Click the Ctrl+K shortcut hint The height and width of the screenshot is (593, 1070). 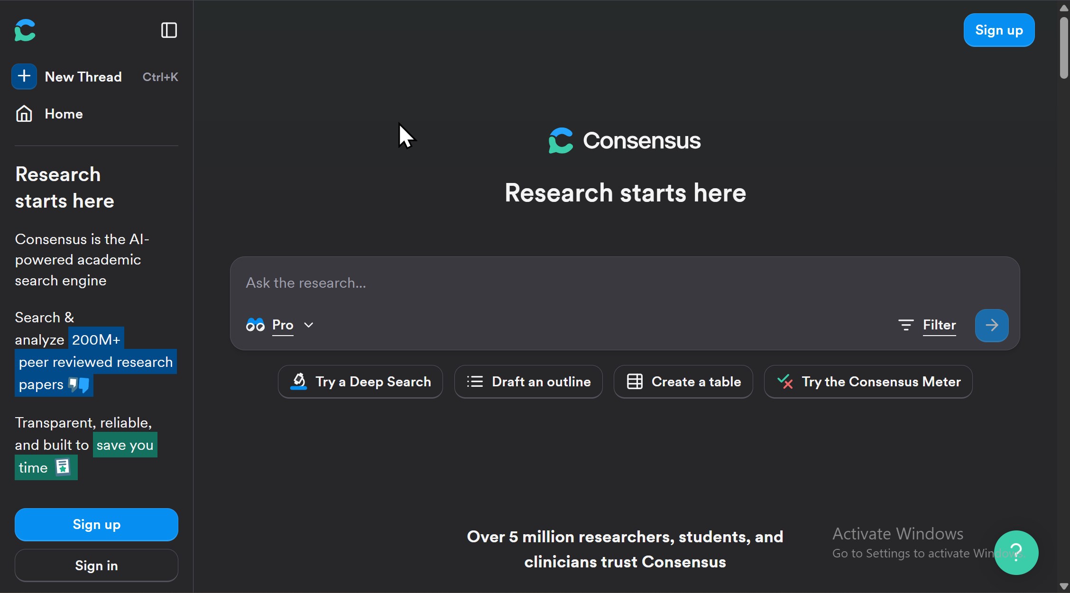(x=160, y=77)
